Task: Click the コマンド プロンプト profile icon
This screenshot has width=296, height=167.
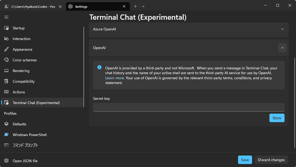Action: 6,145
